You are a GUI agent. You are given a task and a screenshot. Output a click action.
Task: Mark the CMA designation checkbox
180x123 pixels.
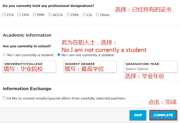[68, 15]
